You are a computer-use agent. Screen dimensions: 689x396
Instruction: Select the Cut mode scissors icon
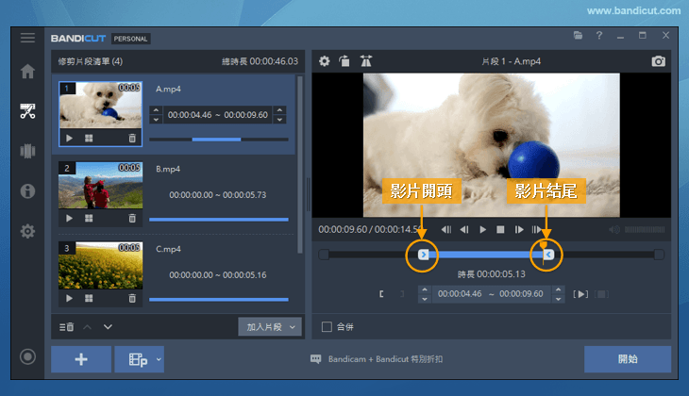[x=27, y=111]
